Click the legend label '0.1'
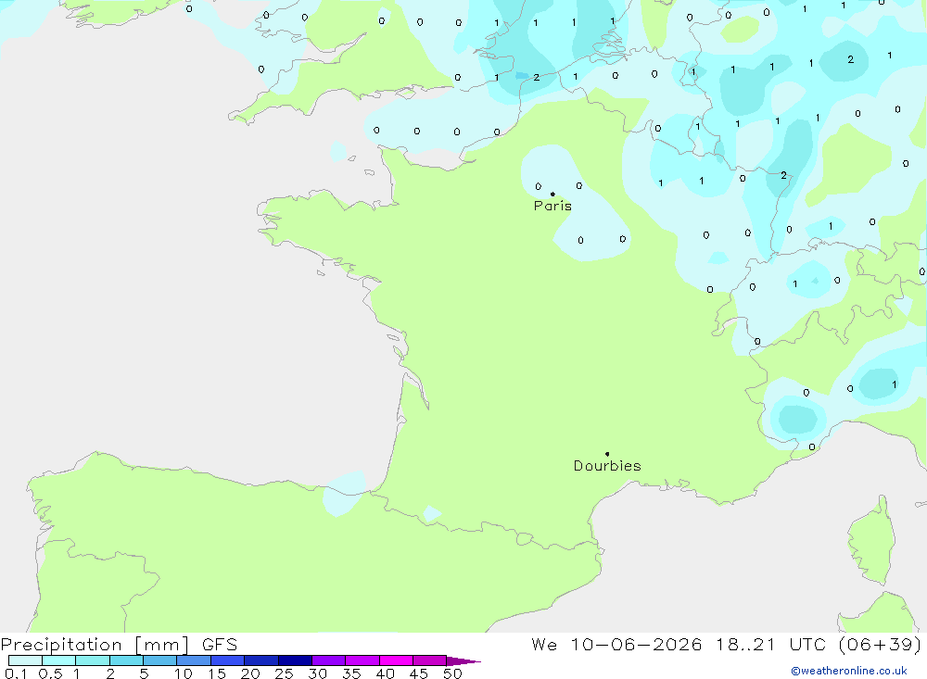927x679 pixels. coord(16,673)
